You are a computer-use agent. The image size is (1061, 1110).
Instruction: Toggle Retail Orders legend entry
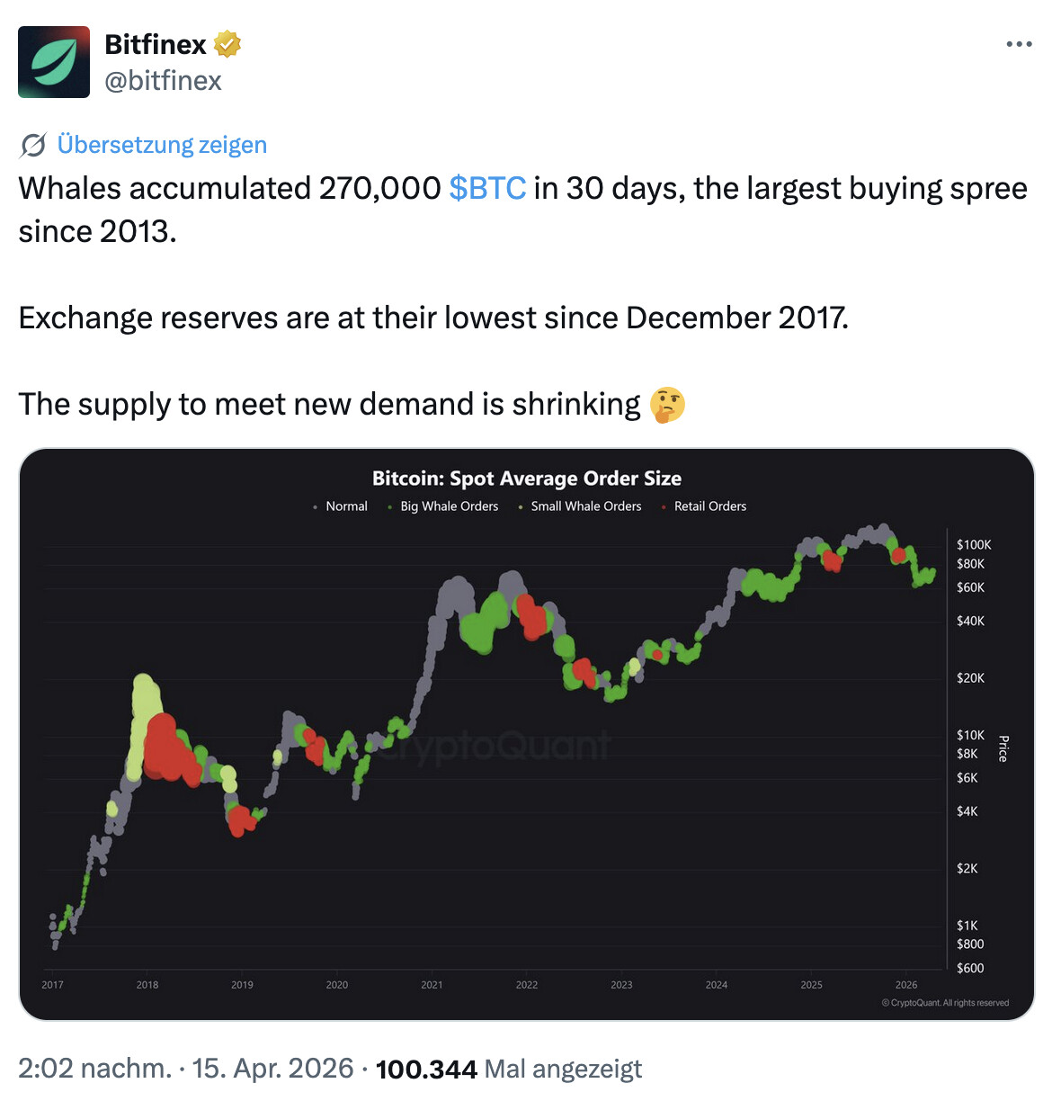click(x=709, y=506)
